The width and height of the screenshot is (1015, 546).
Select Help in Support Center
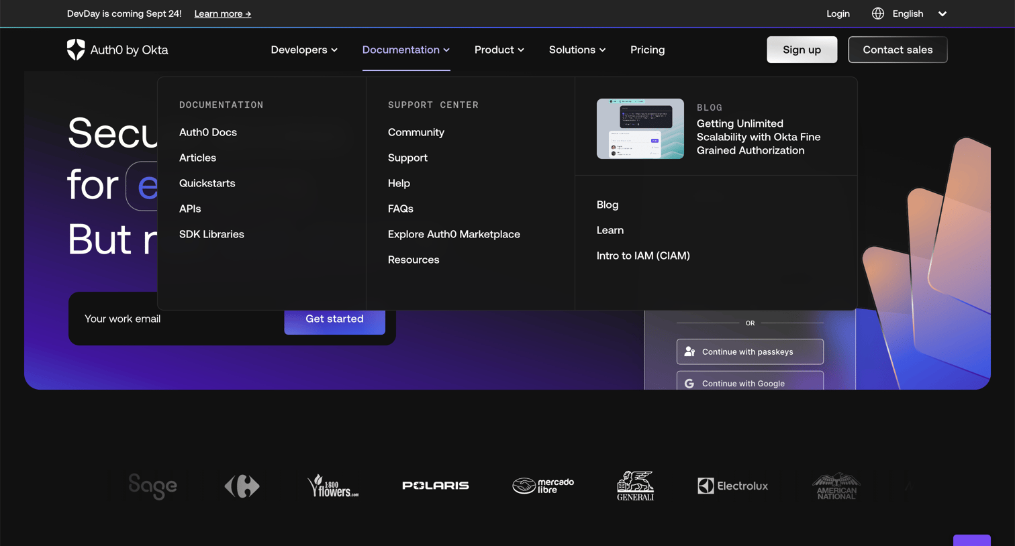(x=399, y=183)
